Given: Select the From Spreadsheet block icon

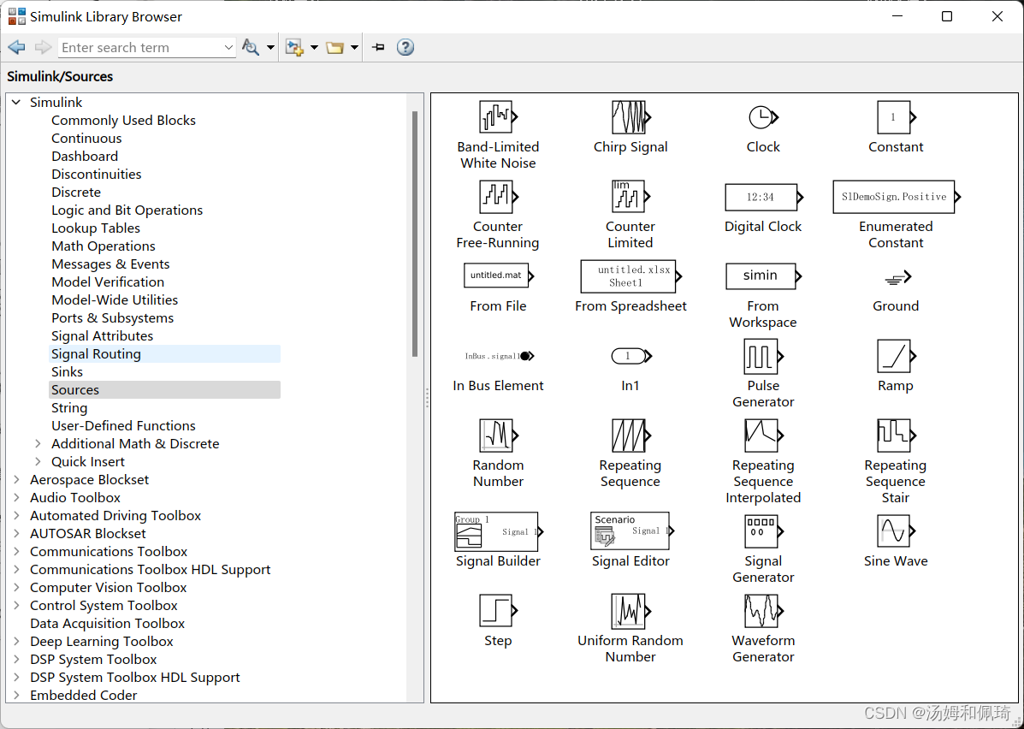Looking at the screenshot, I should (x=630, y=276).
